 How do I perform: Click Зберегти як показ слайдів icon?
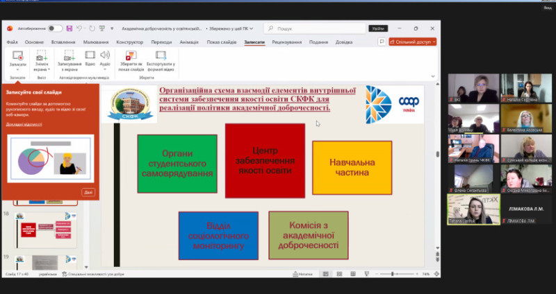point(131,57)
